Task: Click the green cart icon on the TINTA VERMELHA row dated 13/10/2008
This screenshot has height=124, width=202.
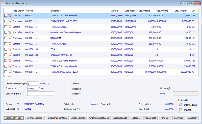Action: [10, 21]
